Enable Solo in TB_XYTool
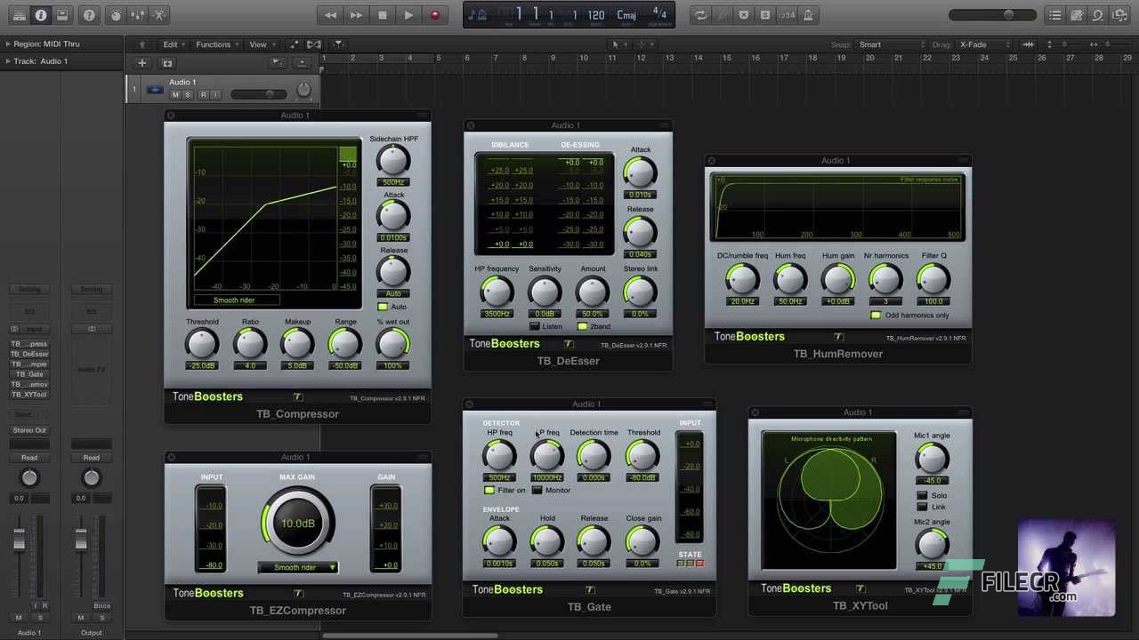 [922, 495]
